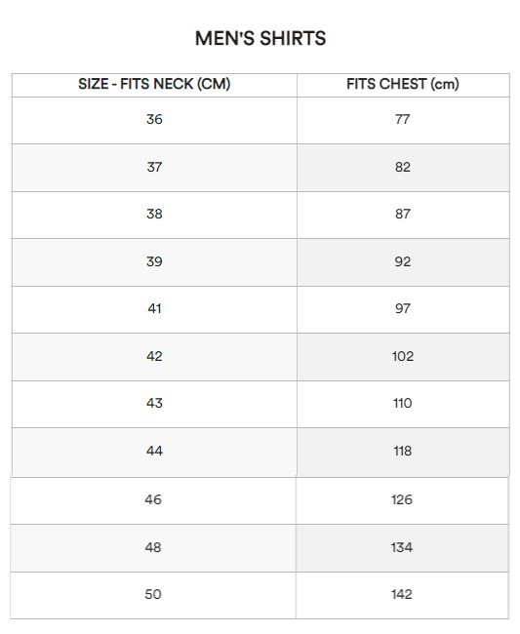Click chest value 87 cell
520x634 pixels.
tap(403, 215)
